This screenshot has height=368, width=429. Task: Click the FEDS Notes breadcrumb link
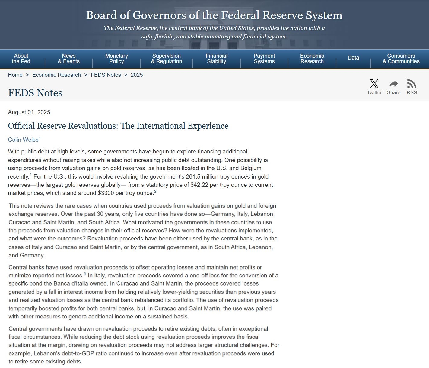(x=106, y=75)
